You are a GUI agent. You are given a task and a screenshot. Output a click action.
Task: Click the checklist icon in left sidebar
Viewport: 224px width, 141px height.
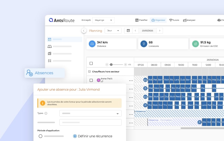point(50,61)
